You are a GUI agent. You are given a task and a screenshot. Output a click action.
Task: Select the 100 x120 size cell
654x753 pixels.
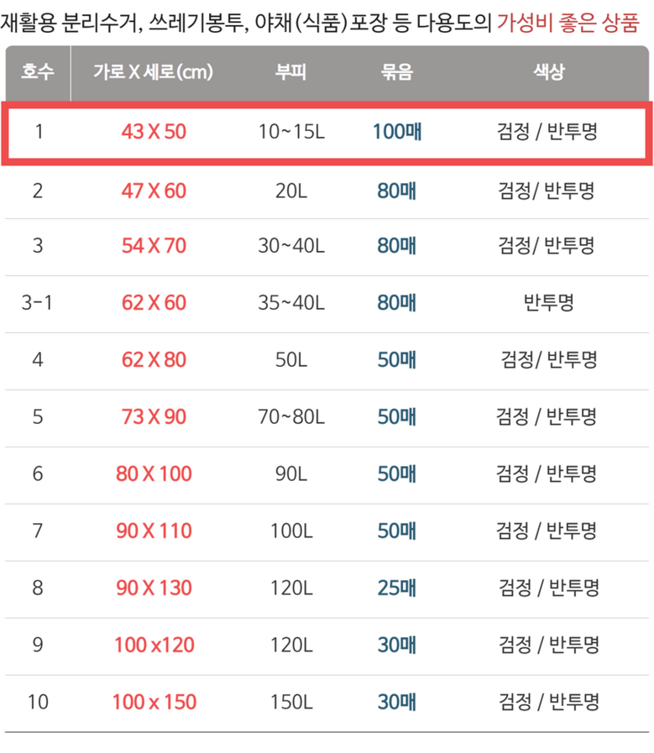[x=154, y=645]
